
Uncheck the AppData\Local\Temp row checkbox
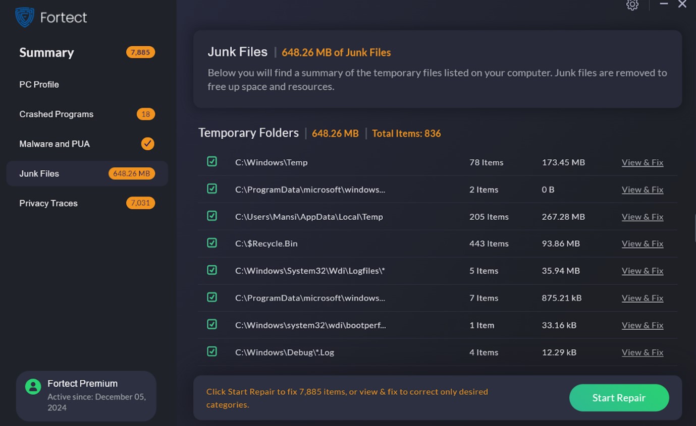click(x=211, y=216)
